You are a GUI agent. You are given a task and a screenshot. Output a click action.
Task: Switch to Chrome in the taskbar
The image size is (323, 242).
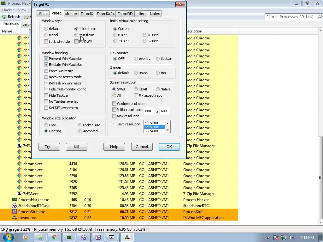(54, 237)
